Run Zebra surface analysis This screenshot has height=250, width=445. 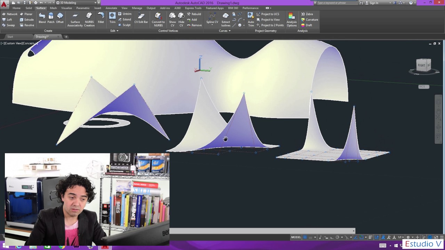point(307,14)
